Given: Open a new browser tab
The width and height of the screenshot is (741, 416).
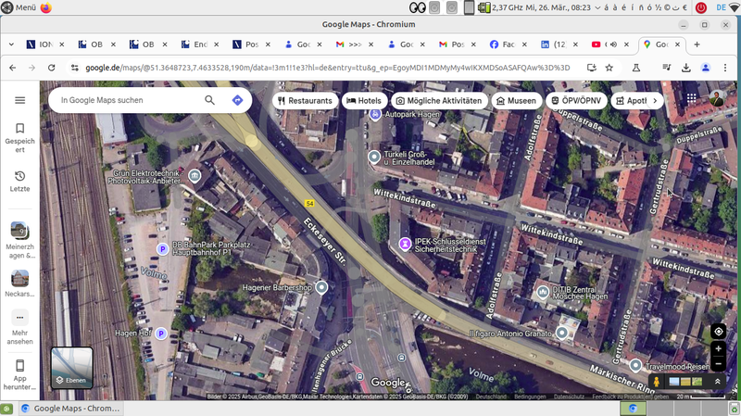Looking at the screenshot, I should (697, 44).
